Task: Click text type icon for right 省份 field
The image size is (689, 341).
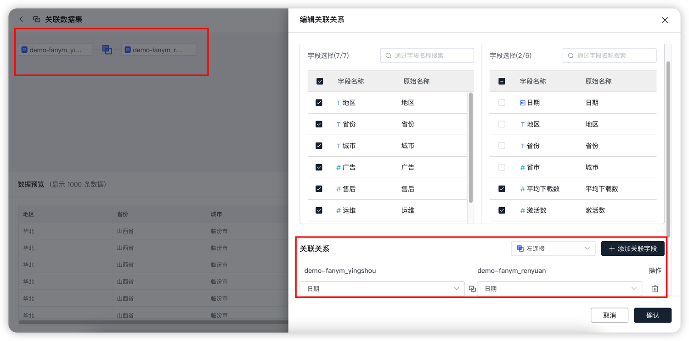Action: tap(522, 146)
